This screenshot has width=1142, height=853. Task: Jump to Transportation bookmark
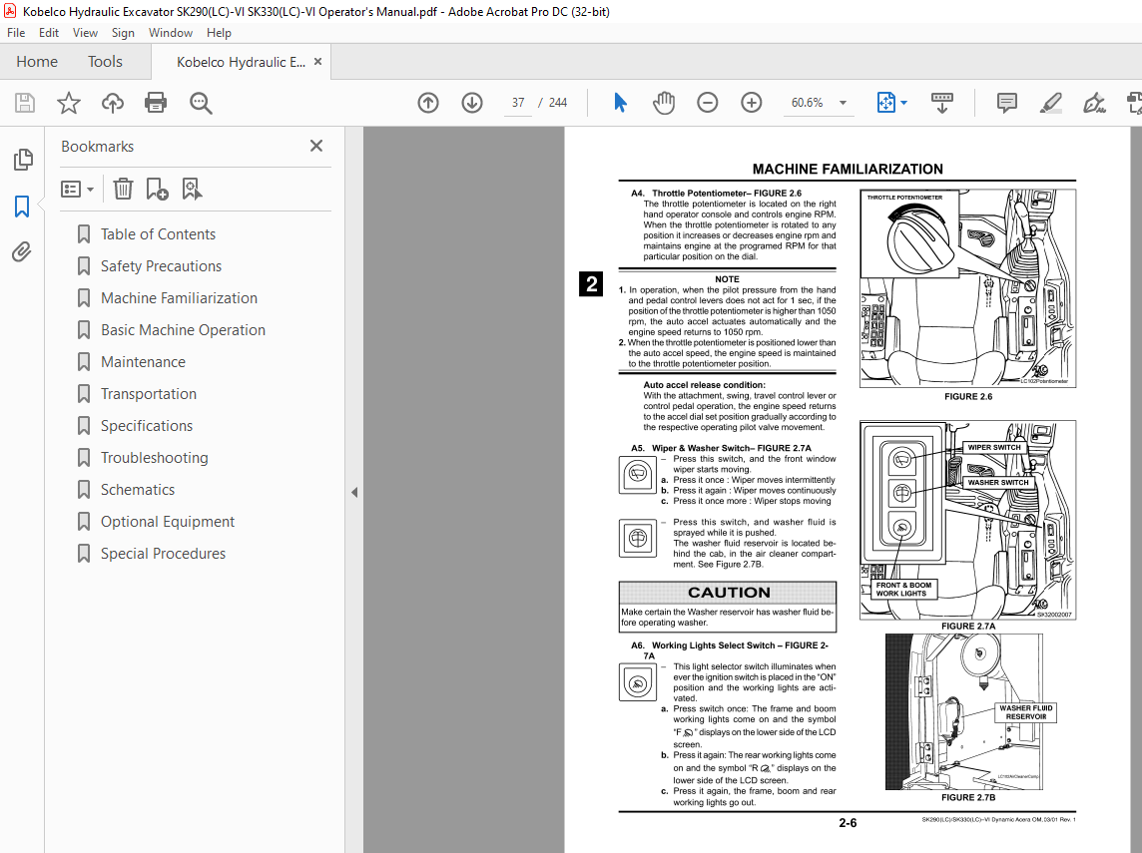149,394
